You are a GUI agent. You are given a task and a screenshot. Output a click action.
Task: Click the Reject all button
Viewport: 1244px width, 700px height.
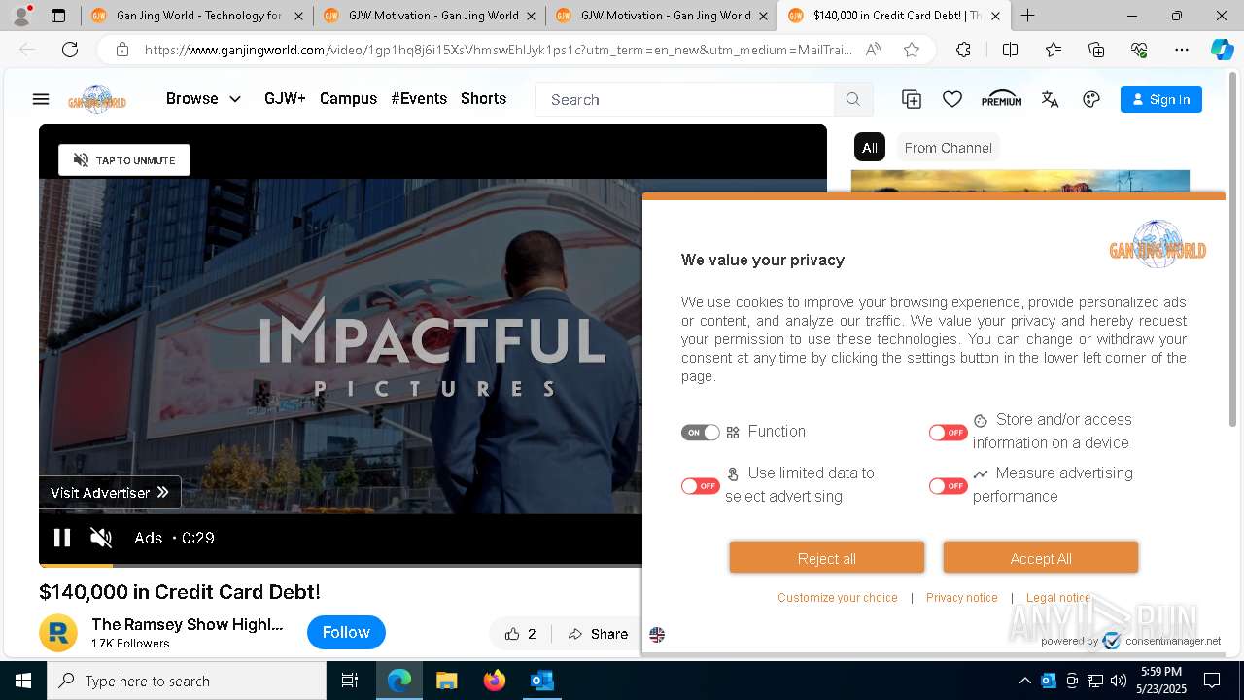(x=827, y=558)
